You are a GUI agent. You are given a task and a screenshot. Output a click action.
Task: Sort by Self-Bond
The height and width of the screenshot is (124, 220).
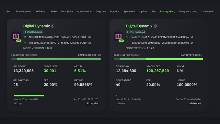coord(41,12)
